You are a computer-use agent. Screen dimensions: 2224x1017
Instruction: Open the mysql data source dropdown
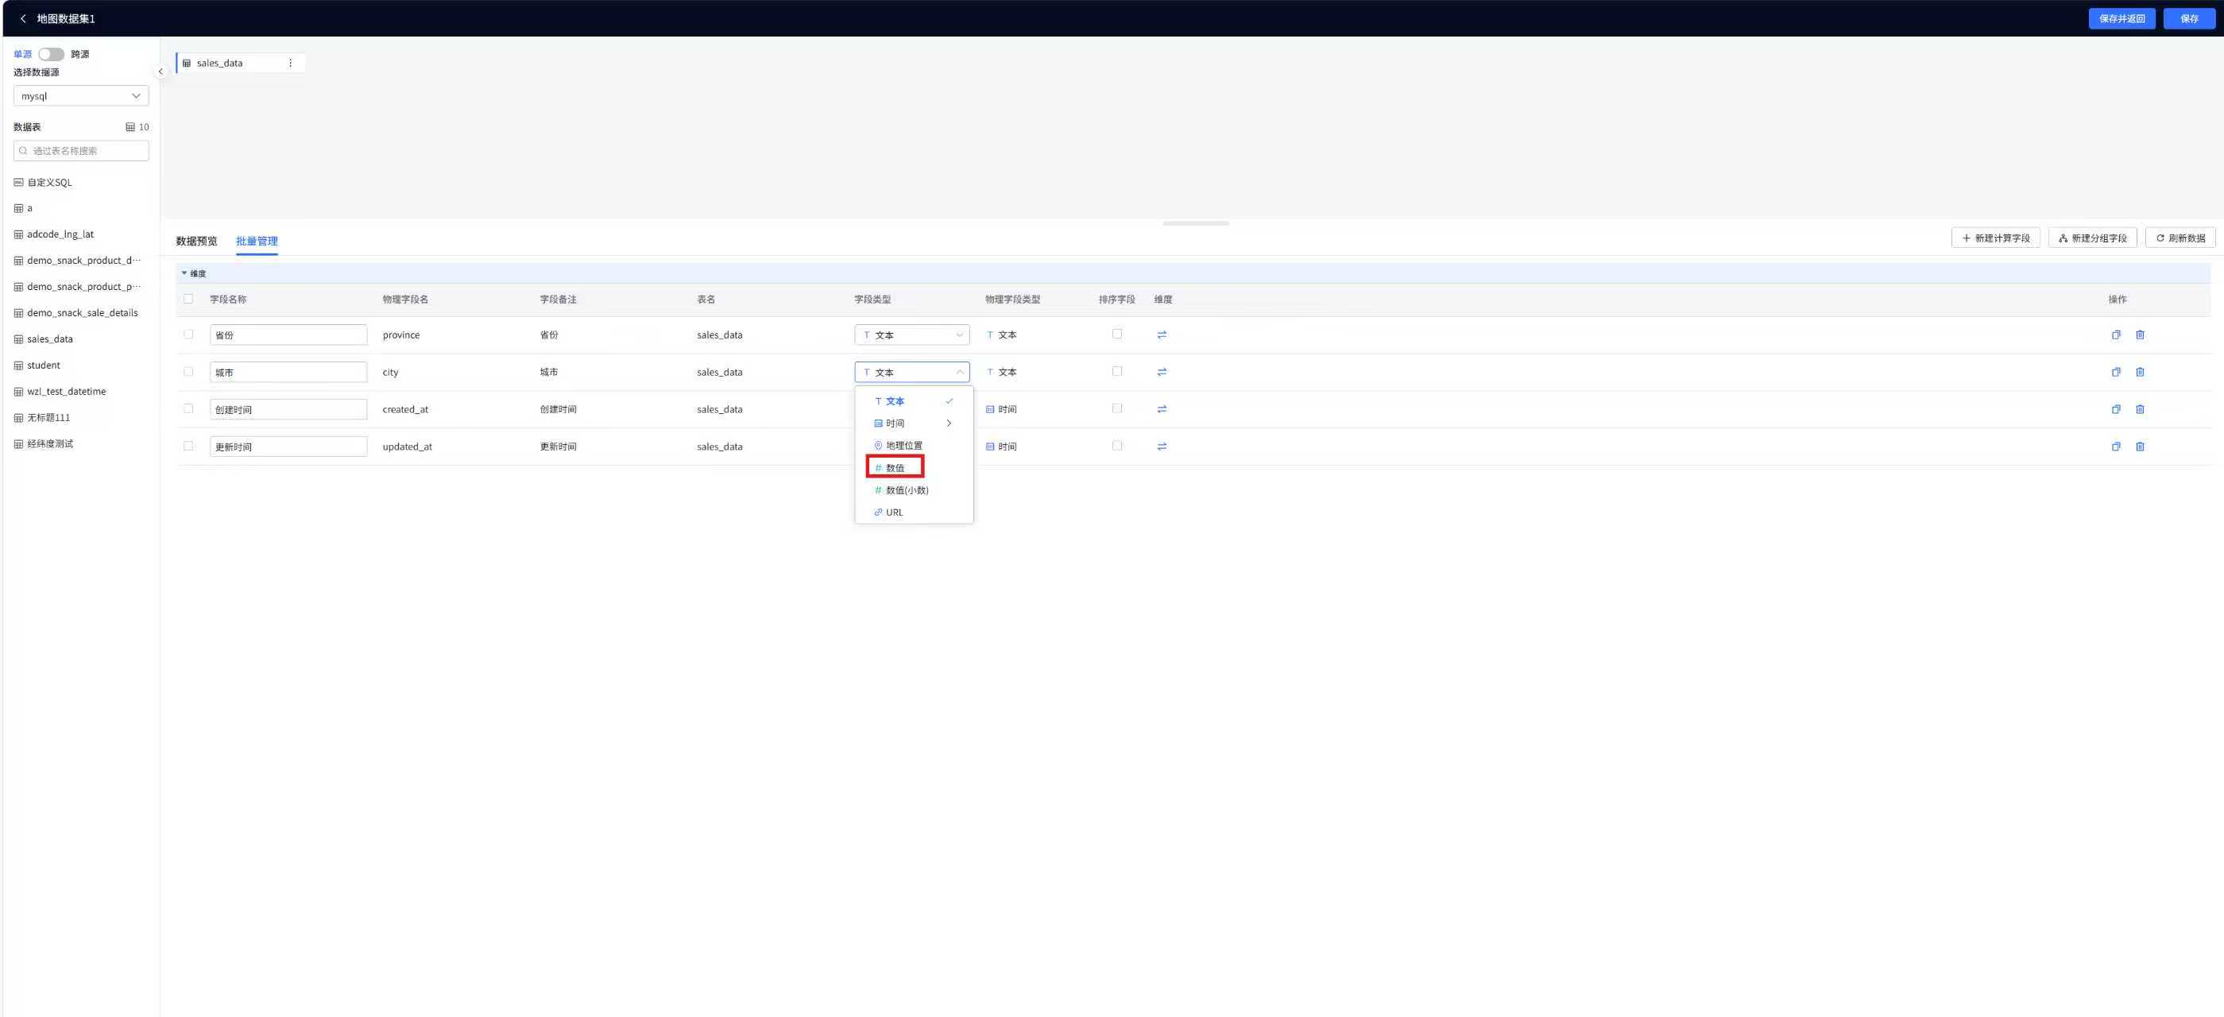[81, 96]
